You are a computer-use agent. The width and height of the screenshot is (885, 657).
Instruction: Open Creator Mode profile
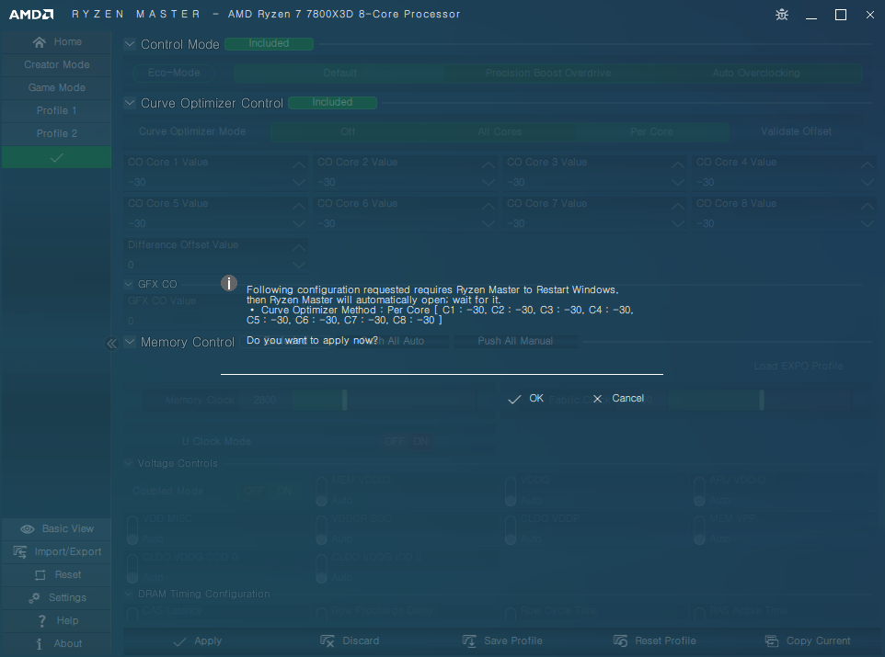pos(56,65)
